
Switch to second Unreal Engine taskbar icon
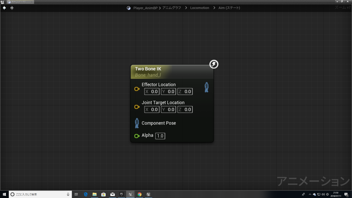point(148,194)
